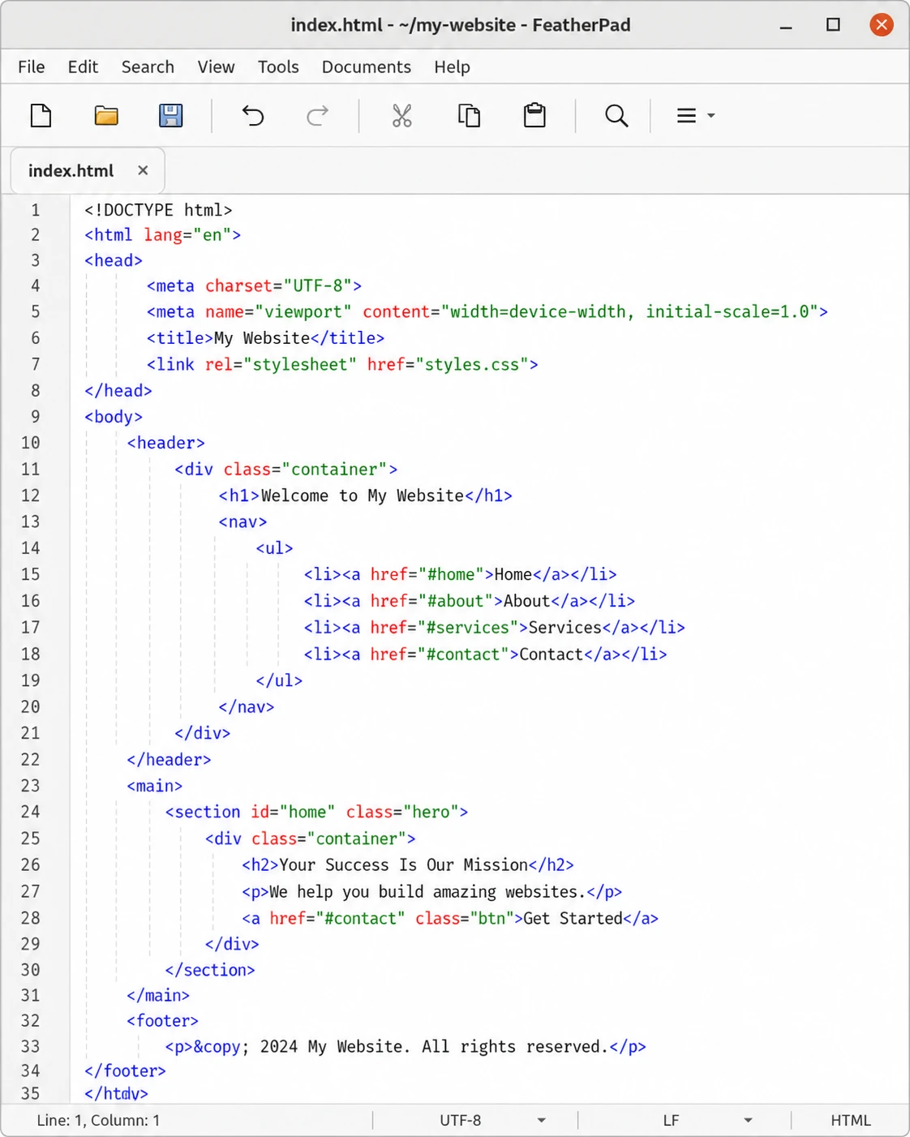Paste with the clipboard icon
Screen dimensions: 910x1137
534,116
